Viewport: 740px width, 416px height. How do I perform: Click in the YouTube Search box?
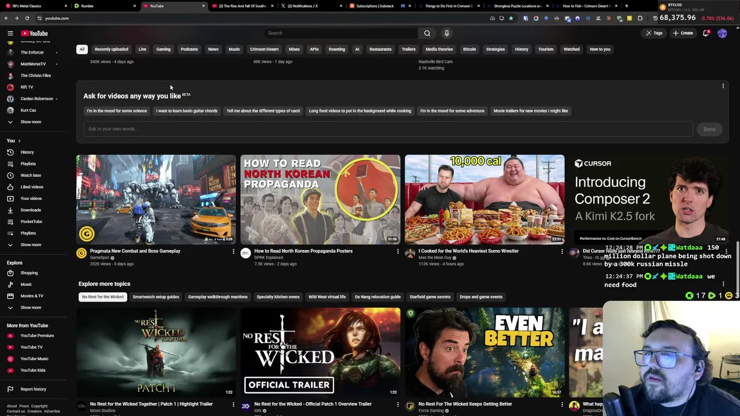[x=341, y=33]
